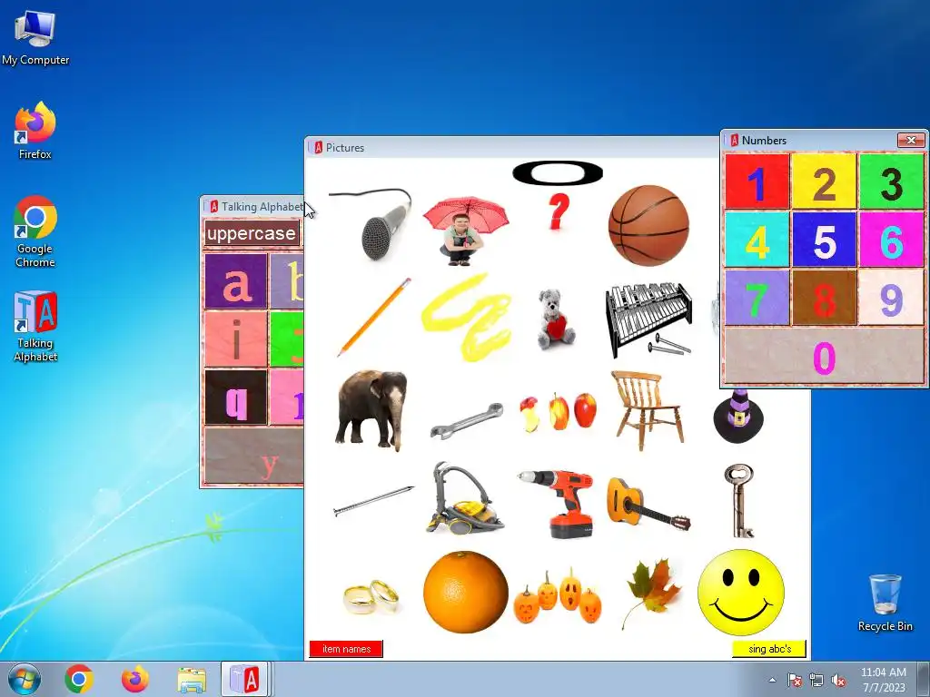Select the red umbrella picture

[466, 231]
